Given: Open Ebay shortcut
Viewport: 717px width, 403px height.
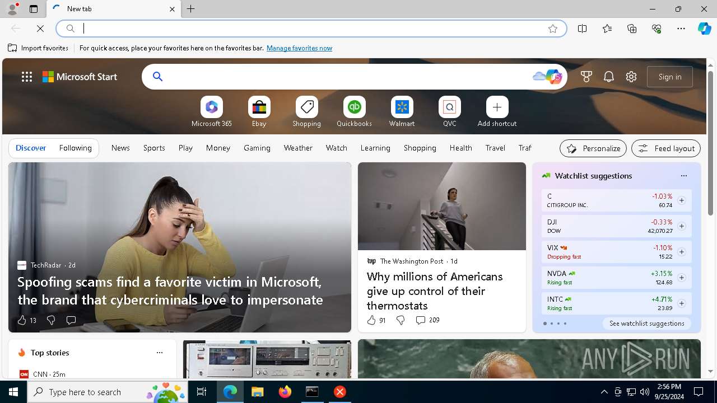Looking at the screenshot, I should click(259, 112).
